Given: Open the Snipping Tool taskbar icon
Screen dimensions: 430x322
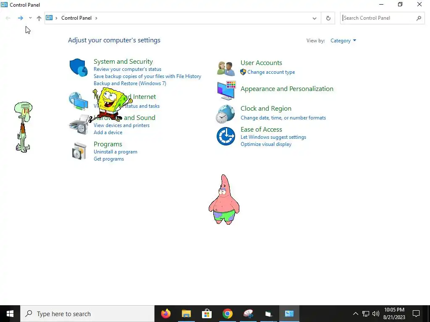Looking at the screenshot, I should click(x=248, y=314).
